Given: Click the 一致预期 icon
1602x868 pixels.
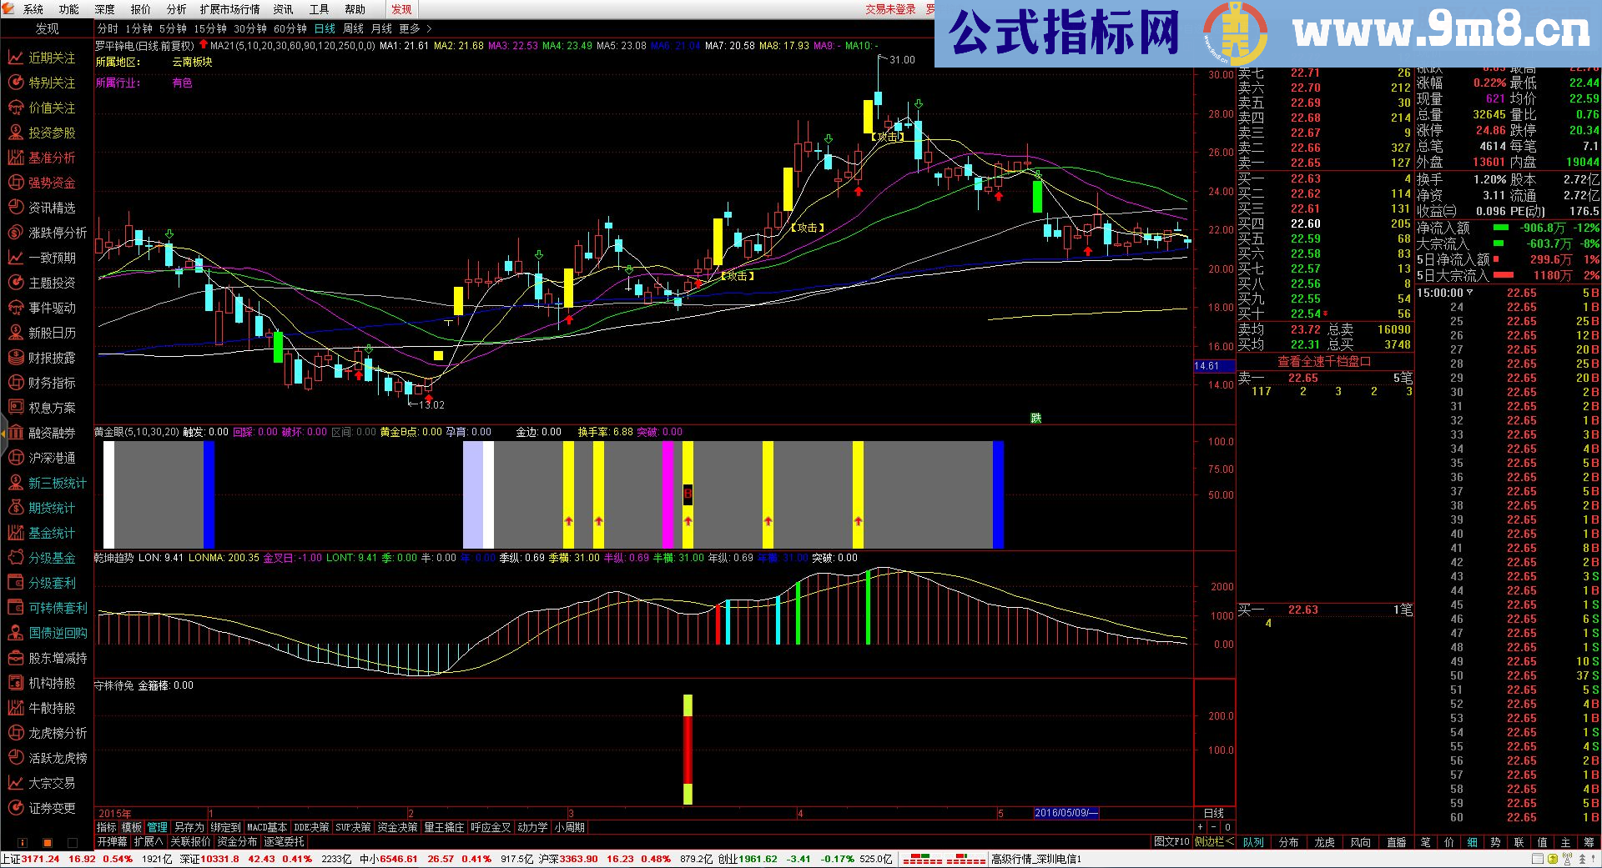Looking at the screenshot, I should tap(15, 258).
